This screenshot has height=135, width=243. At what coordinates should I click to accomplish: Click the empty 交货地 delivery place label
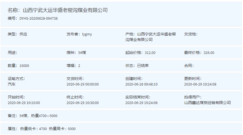191,34
